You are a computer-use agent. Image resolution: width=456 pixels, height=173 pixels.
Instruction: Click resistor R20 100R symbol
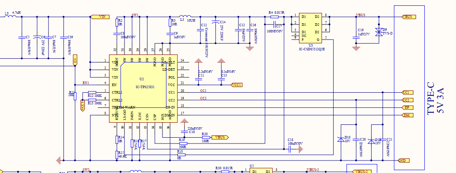206,137
